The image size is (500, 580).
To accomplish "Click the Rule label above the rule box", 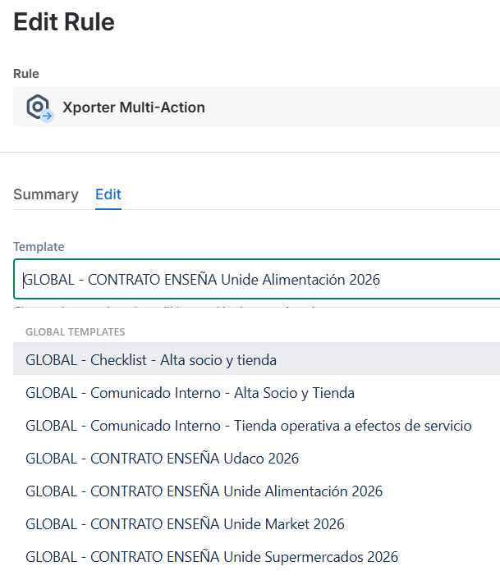I will click(x=26, y=74).
